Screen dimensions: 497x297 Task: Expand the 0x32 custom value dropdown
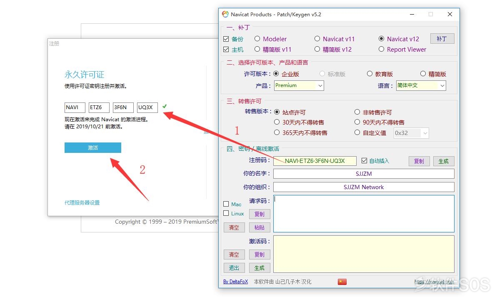(x=411, y=133)
